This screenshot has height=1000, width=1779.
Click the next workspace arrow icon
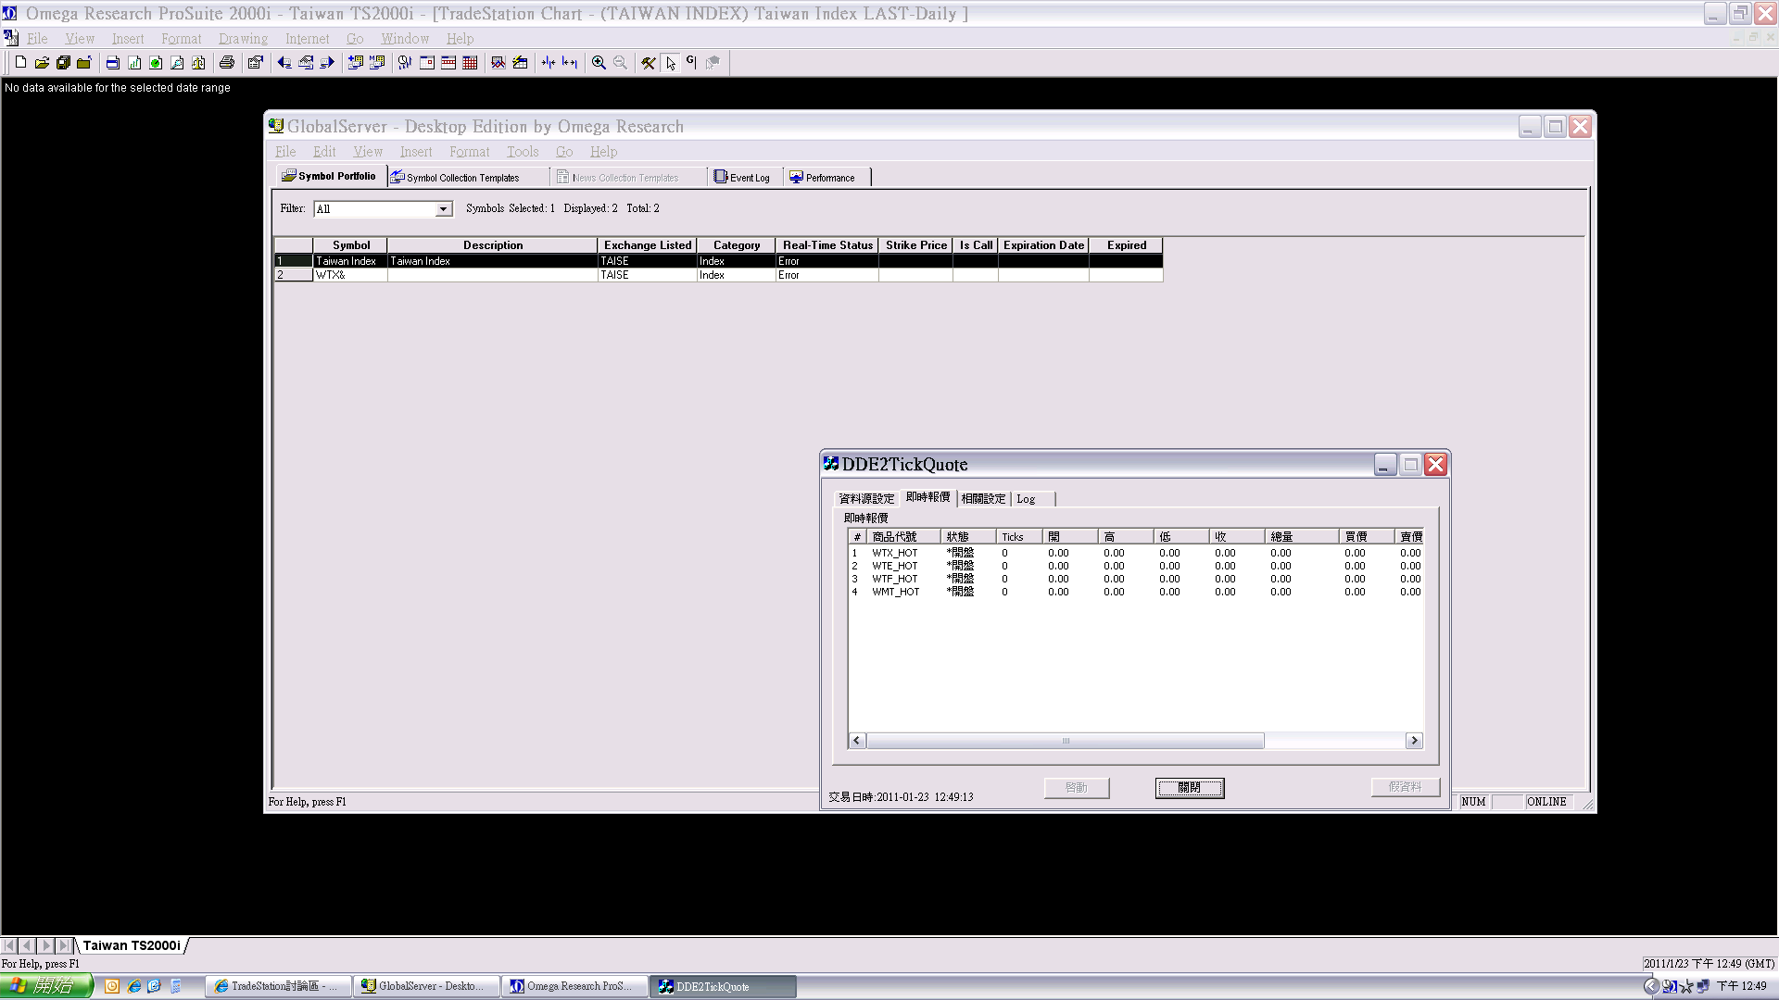327,63
